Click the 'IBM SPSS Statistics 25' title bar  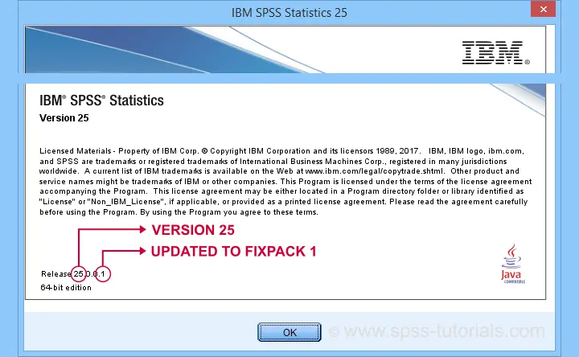tap(289, 13)
